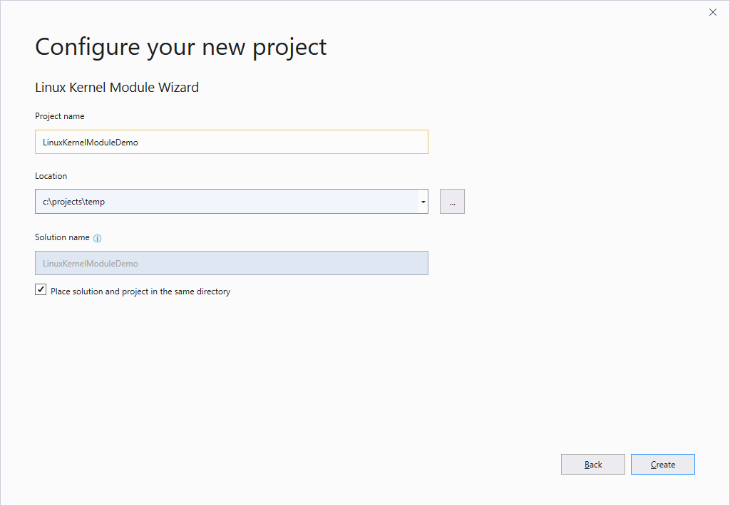730x506 pixels.
Task: Click the "Solution name" field label
Action: click(62, 237)
